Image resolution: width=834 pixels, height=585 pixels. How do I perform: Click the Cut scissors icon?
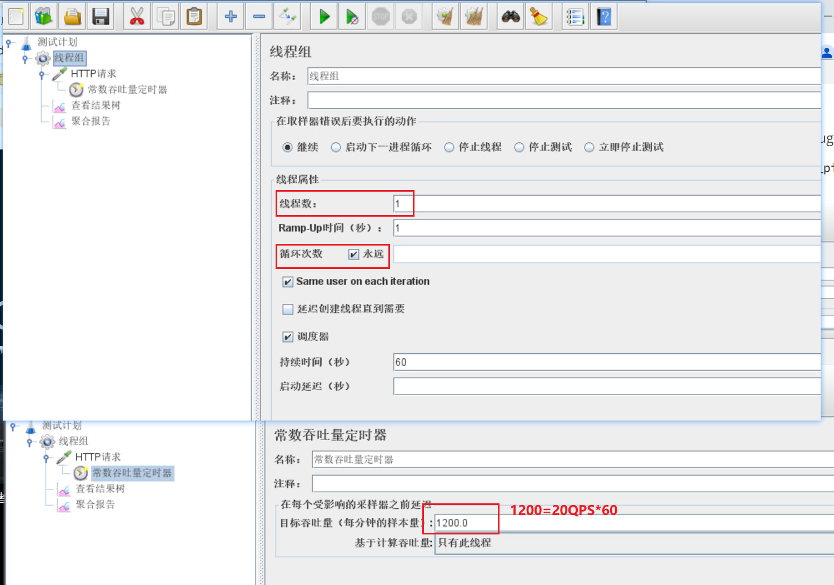[137, 17]
